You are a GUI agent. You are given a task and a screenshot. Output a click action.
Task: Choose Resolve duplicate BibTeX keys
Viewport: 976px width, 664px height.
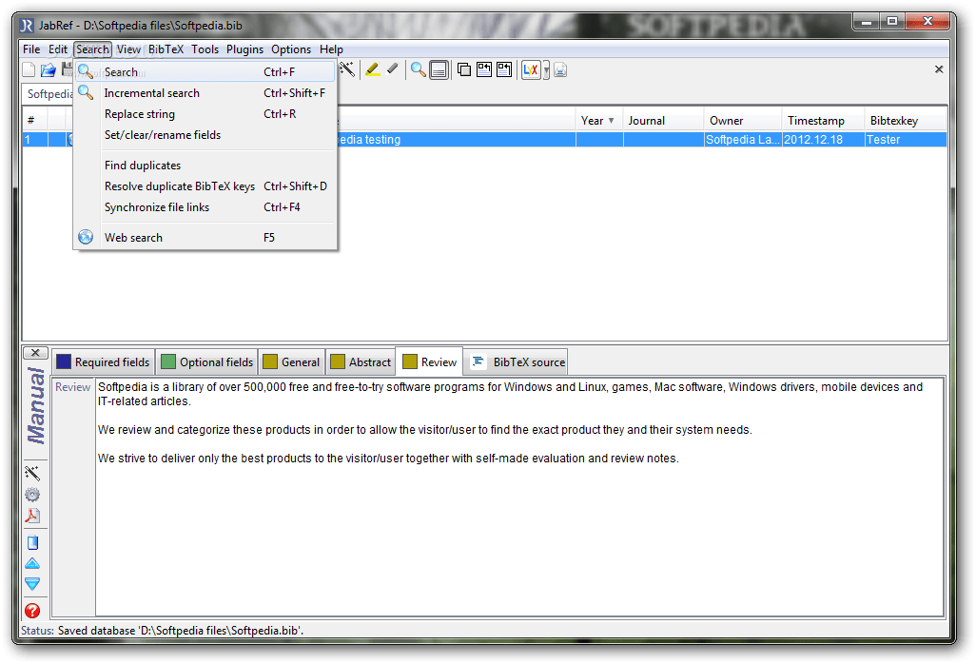click(x=205, y=186)
